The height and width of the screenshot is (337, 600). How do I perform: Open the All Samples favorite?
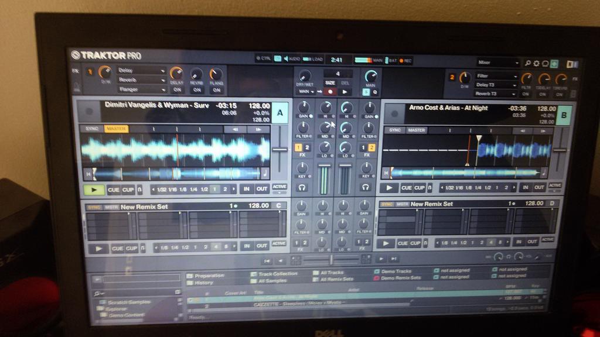click(x=269, y=281)
